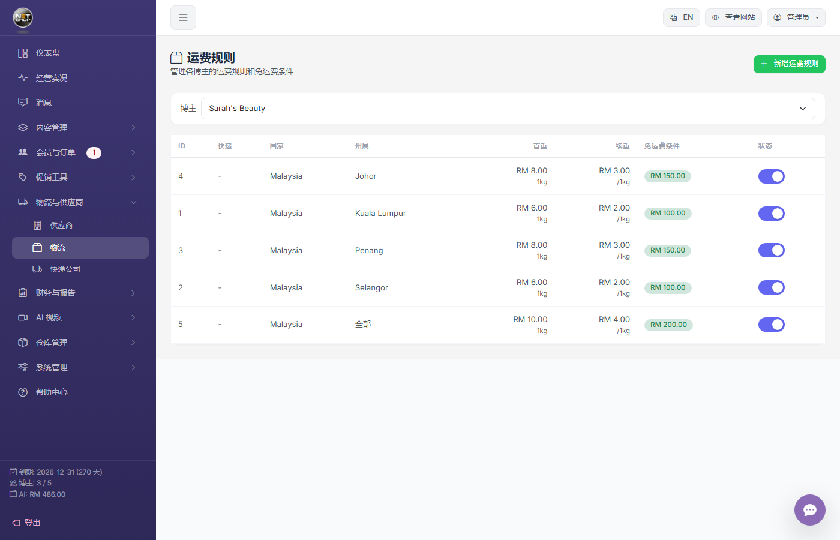Collapse the 物流与供应商 chevron

[133, 202]
